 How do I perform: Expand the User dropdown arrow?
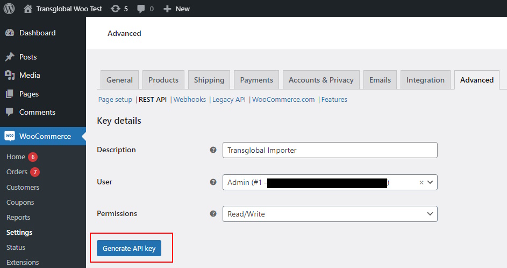(x=430, y=182)
